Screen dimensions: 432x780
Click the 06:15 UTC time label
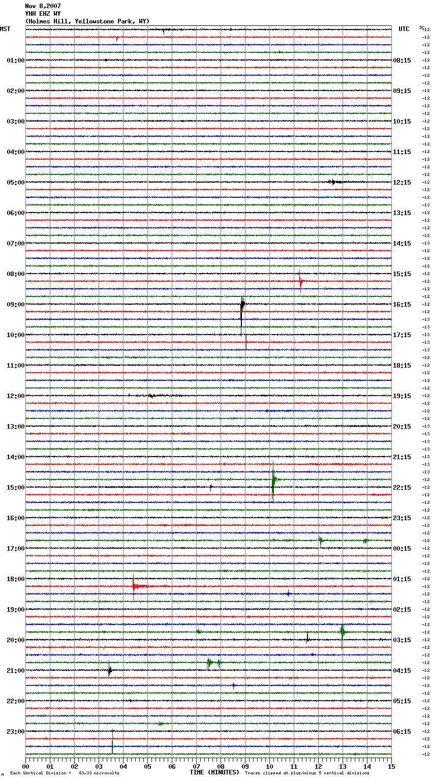tap(402, 732)
